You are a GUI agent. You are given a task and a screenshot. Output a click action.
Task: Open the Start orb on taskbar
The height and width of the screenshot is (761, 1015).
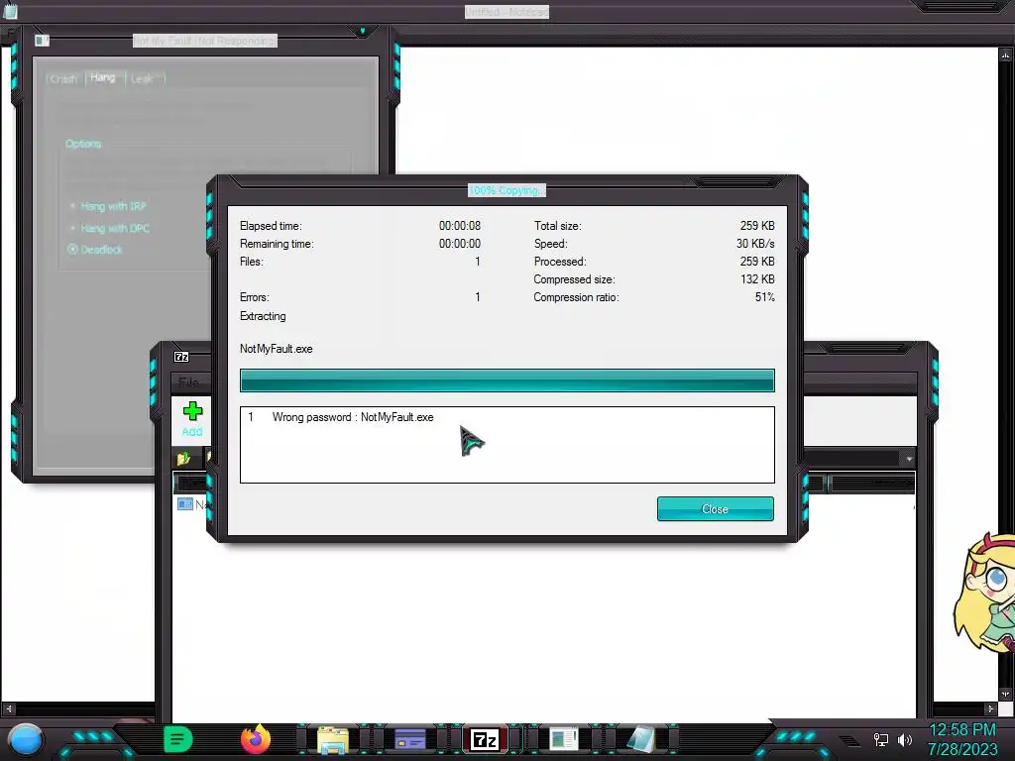(x=26, y=739)
